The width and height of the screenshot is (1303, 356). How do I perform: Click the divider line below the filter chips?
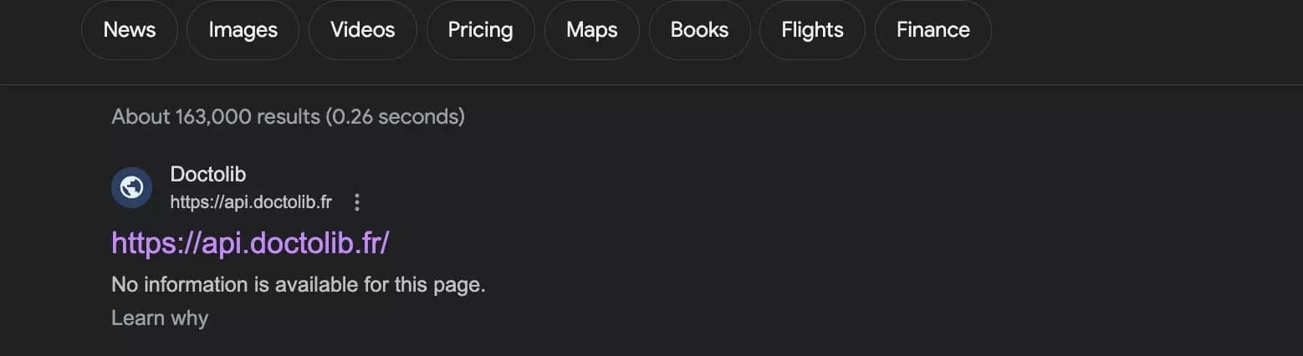tap(651, 84)
